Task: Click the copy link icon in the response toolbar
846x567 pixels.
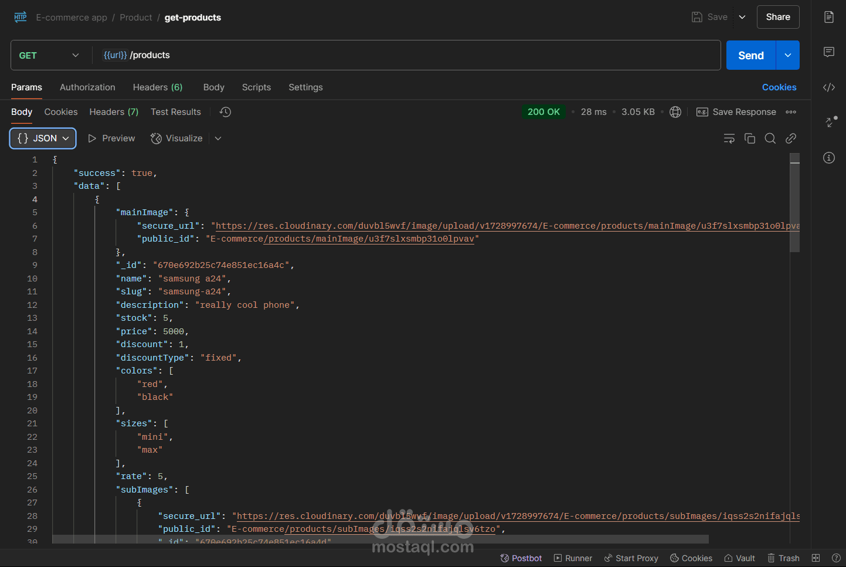Action: [x=791, y=138]
